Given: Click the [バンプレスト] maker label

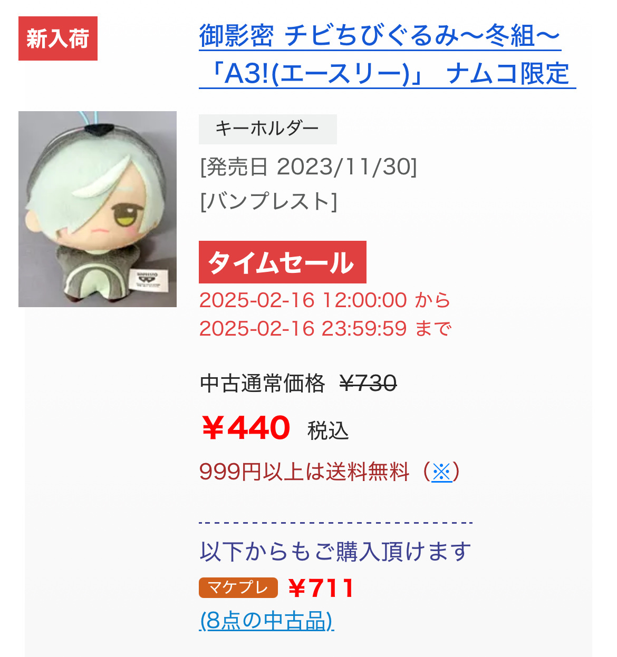Looking at the screenshot, I should (x=268, y=201).
